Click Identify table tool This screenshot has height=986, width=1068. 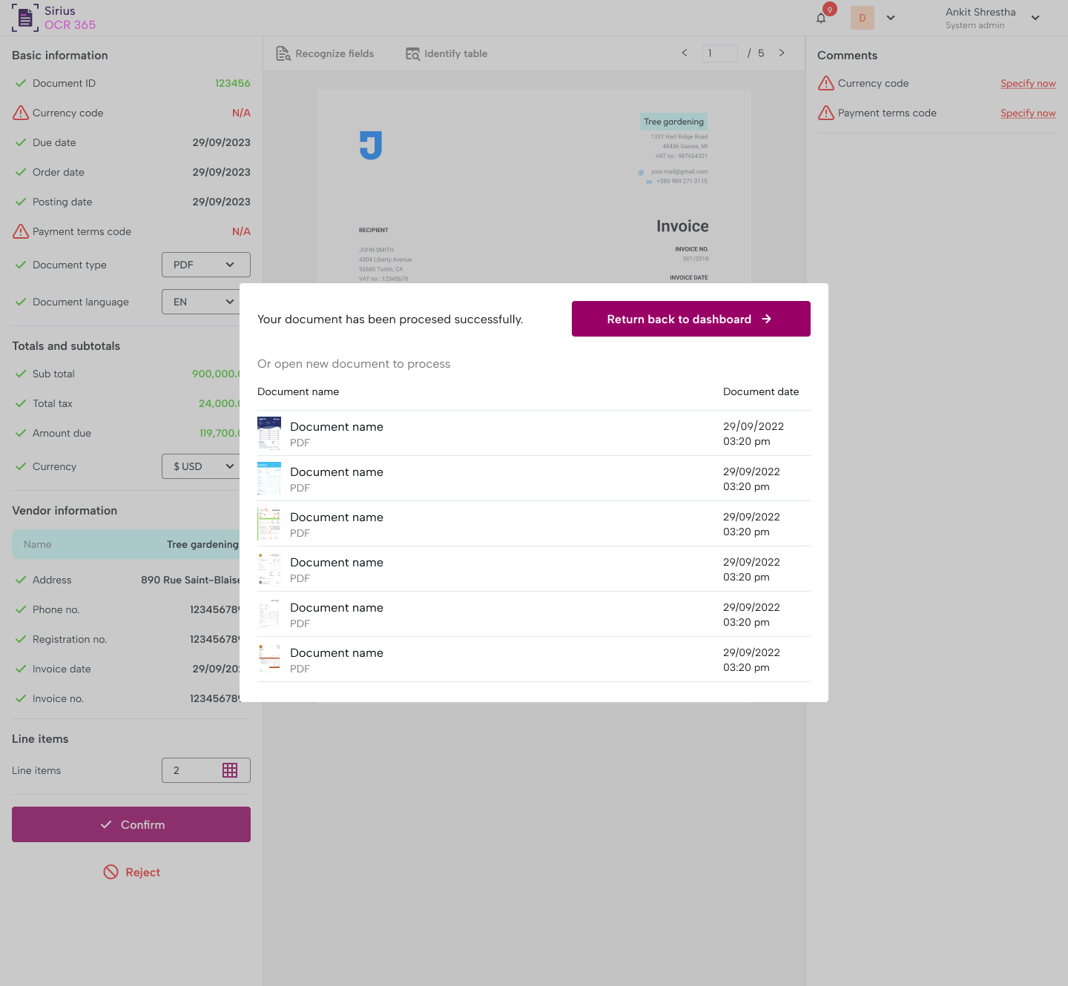tap(446, 53)
